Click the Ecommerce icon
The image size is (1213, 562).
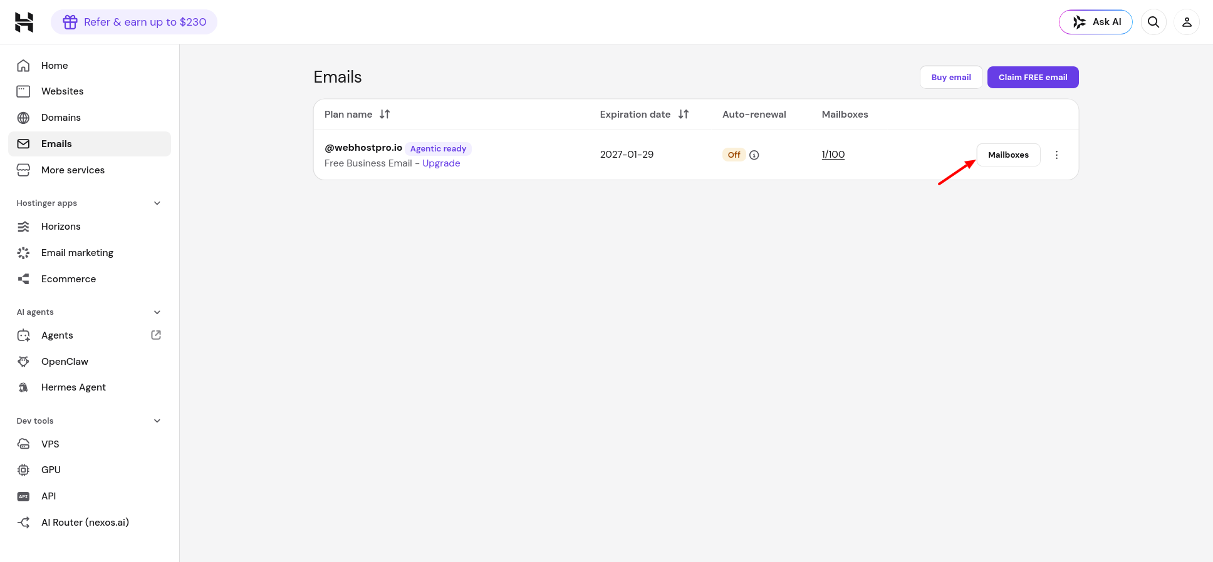23,279
